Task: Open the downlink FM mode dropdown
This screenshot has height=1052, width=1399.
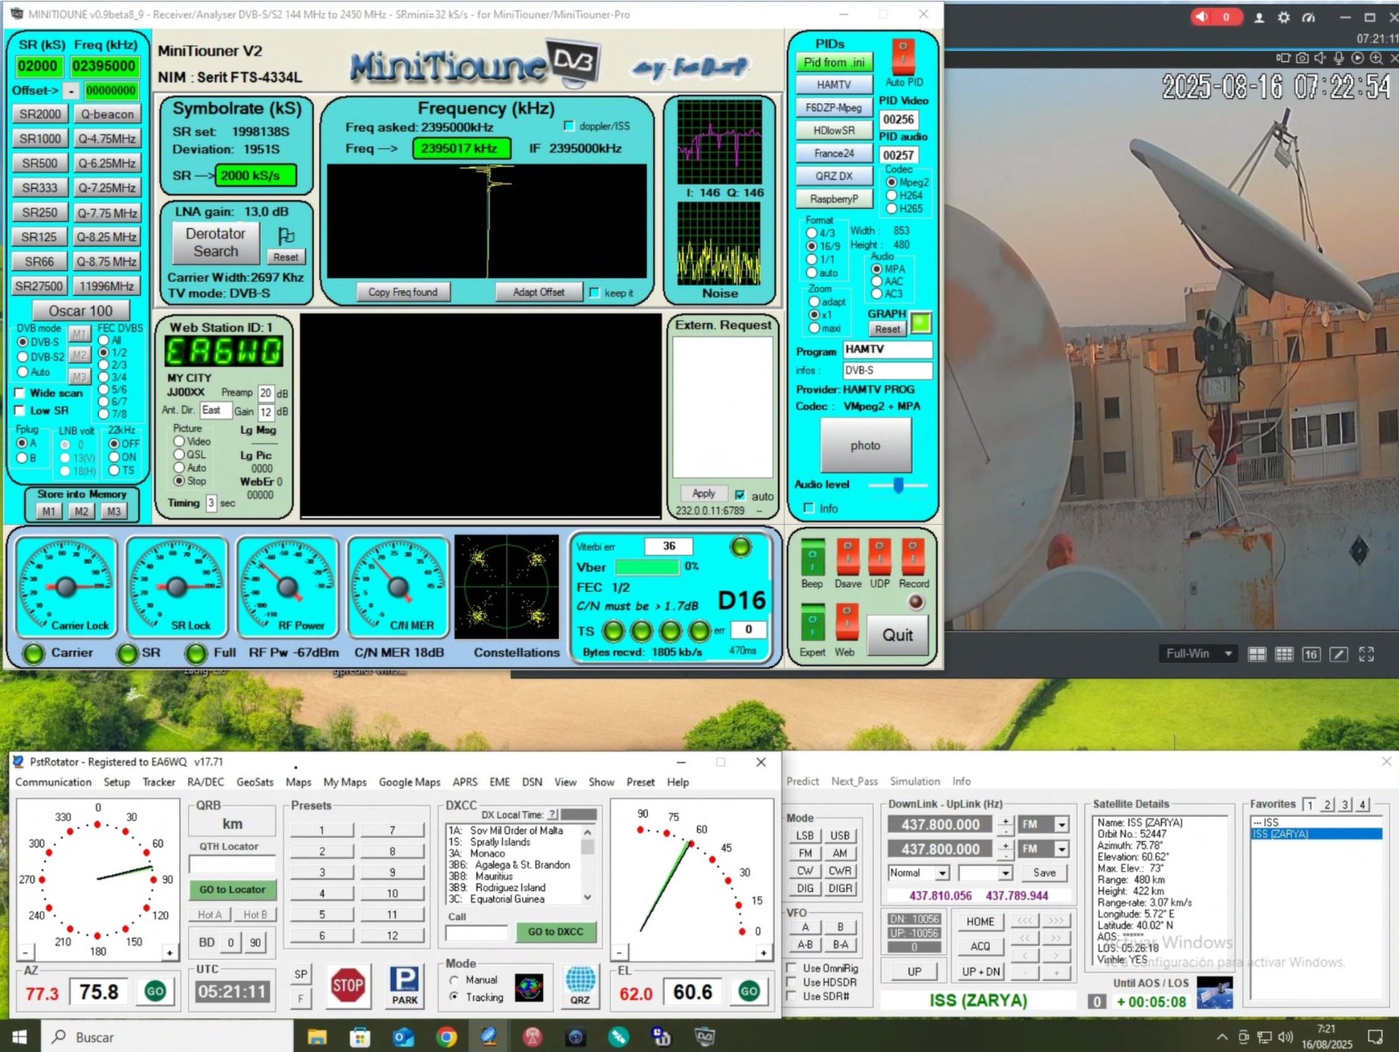Action: (x=1061, y=825)
